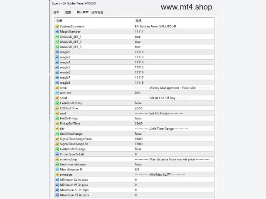Click the XAUUSD_SET_1 boolean type icon
The width and height of the screenshot is (266, 199).
[57, 36]
